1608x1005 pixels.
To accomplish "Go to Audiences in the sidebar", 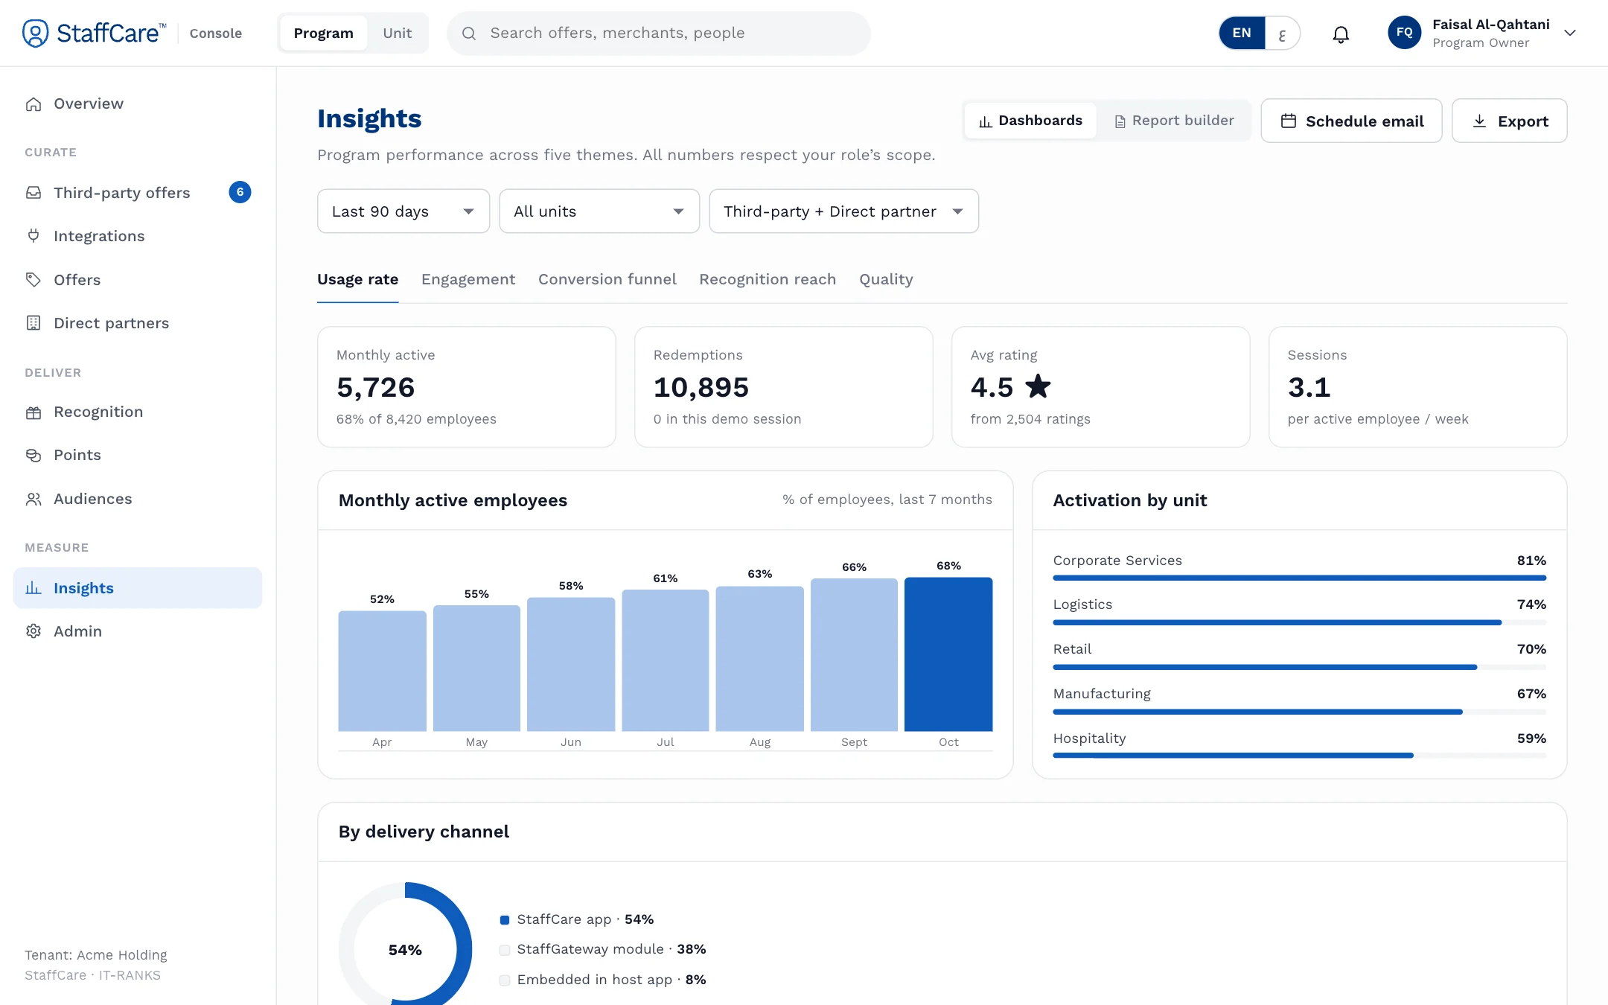I will click(x=138, y=499).
